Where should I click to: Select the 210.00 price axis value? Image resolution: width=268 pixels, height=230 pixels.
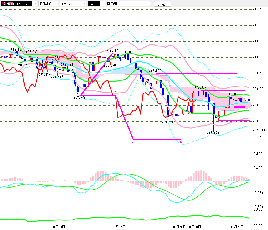[258, 57]
